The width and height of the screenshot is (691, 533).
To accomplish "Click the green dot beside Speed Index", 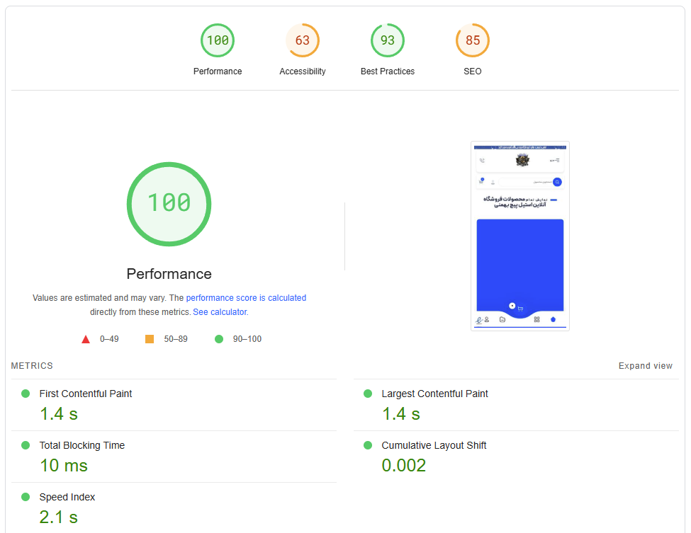I will click(26, 497).
